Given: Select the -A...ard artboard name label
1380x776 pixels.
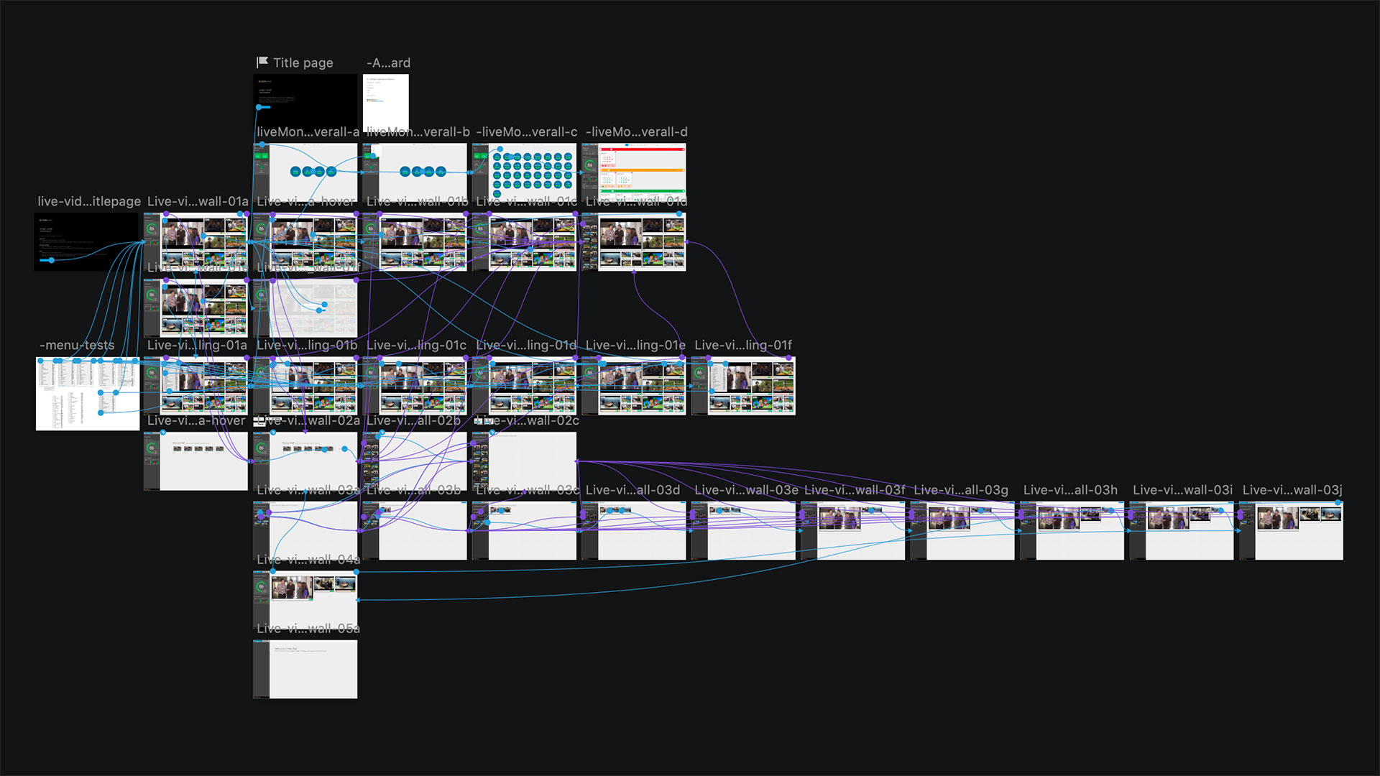Looking at the screenshot, I should coord(388,63).
